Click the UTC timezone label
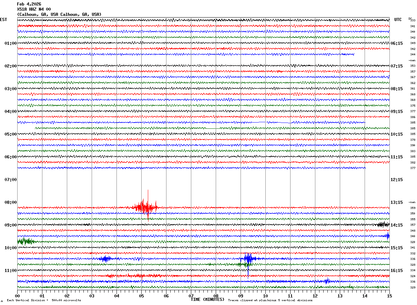417x305 pixels. [x=398, y=20]
